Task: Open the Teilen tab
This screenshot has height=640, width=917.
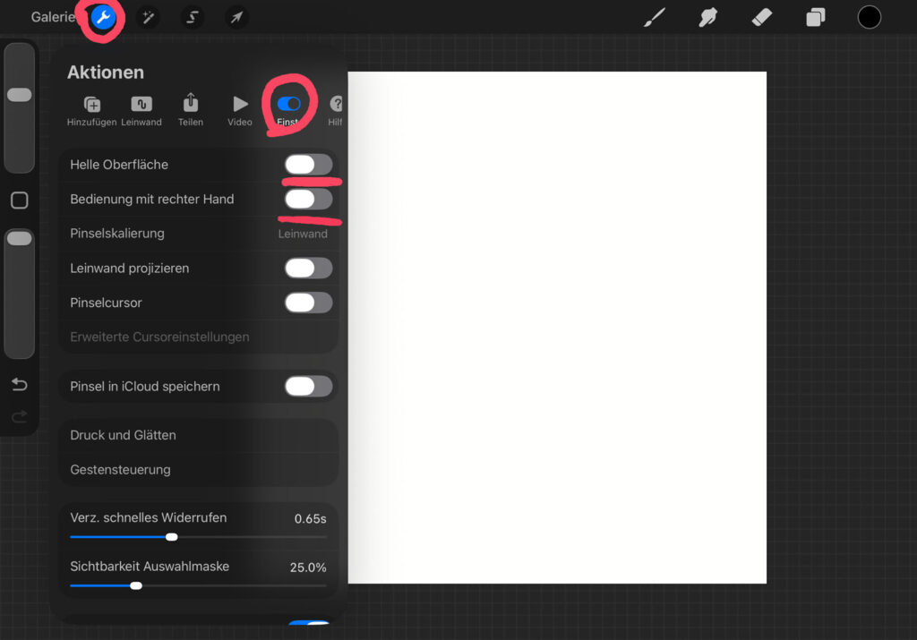Action: click(x=191, y=110)
